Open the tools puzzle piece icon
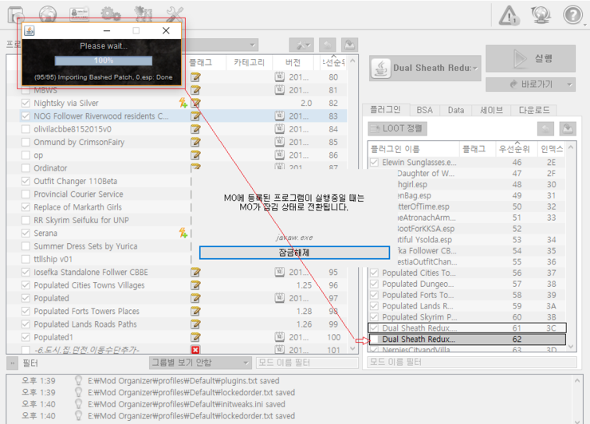 (143, 14)
